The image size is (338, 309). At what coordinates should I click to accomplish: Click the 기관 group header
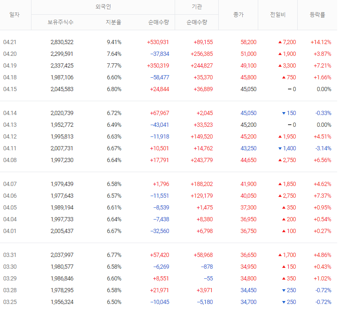[x=197, y=7]
